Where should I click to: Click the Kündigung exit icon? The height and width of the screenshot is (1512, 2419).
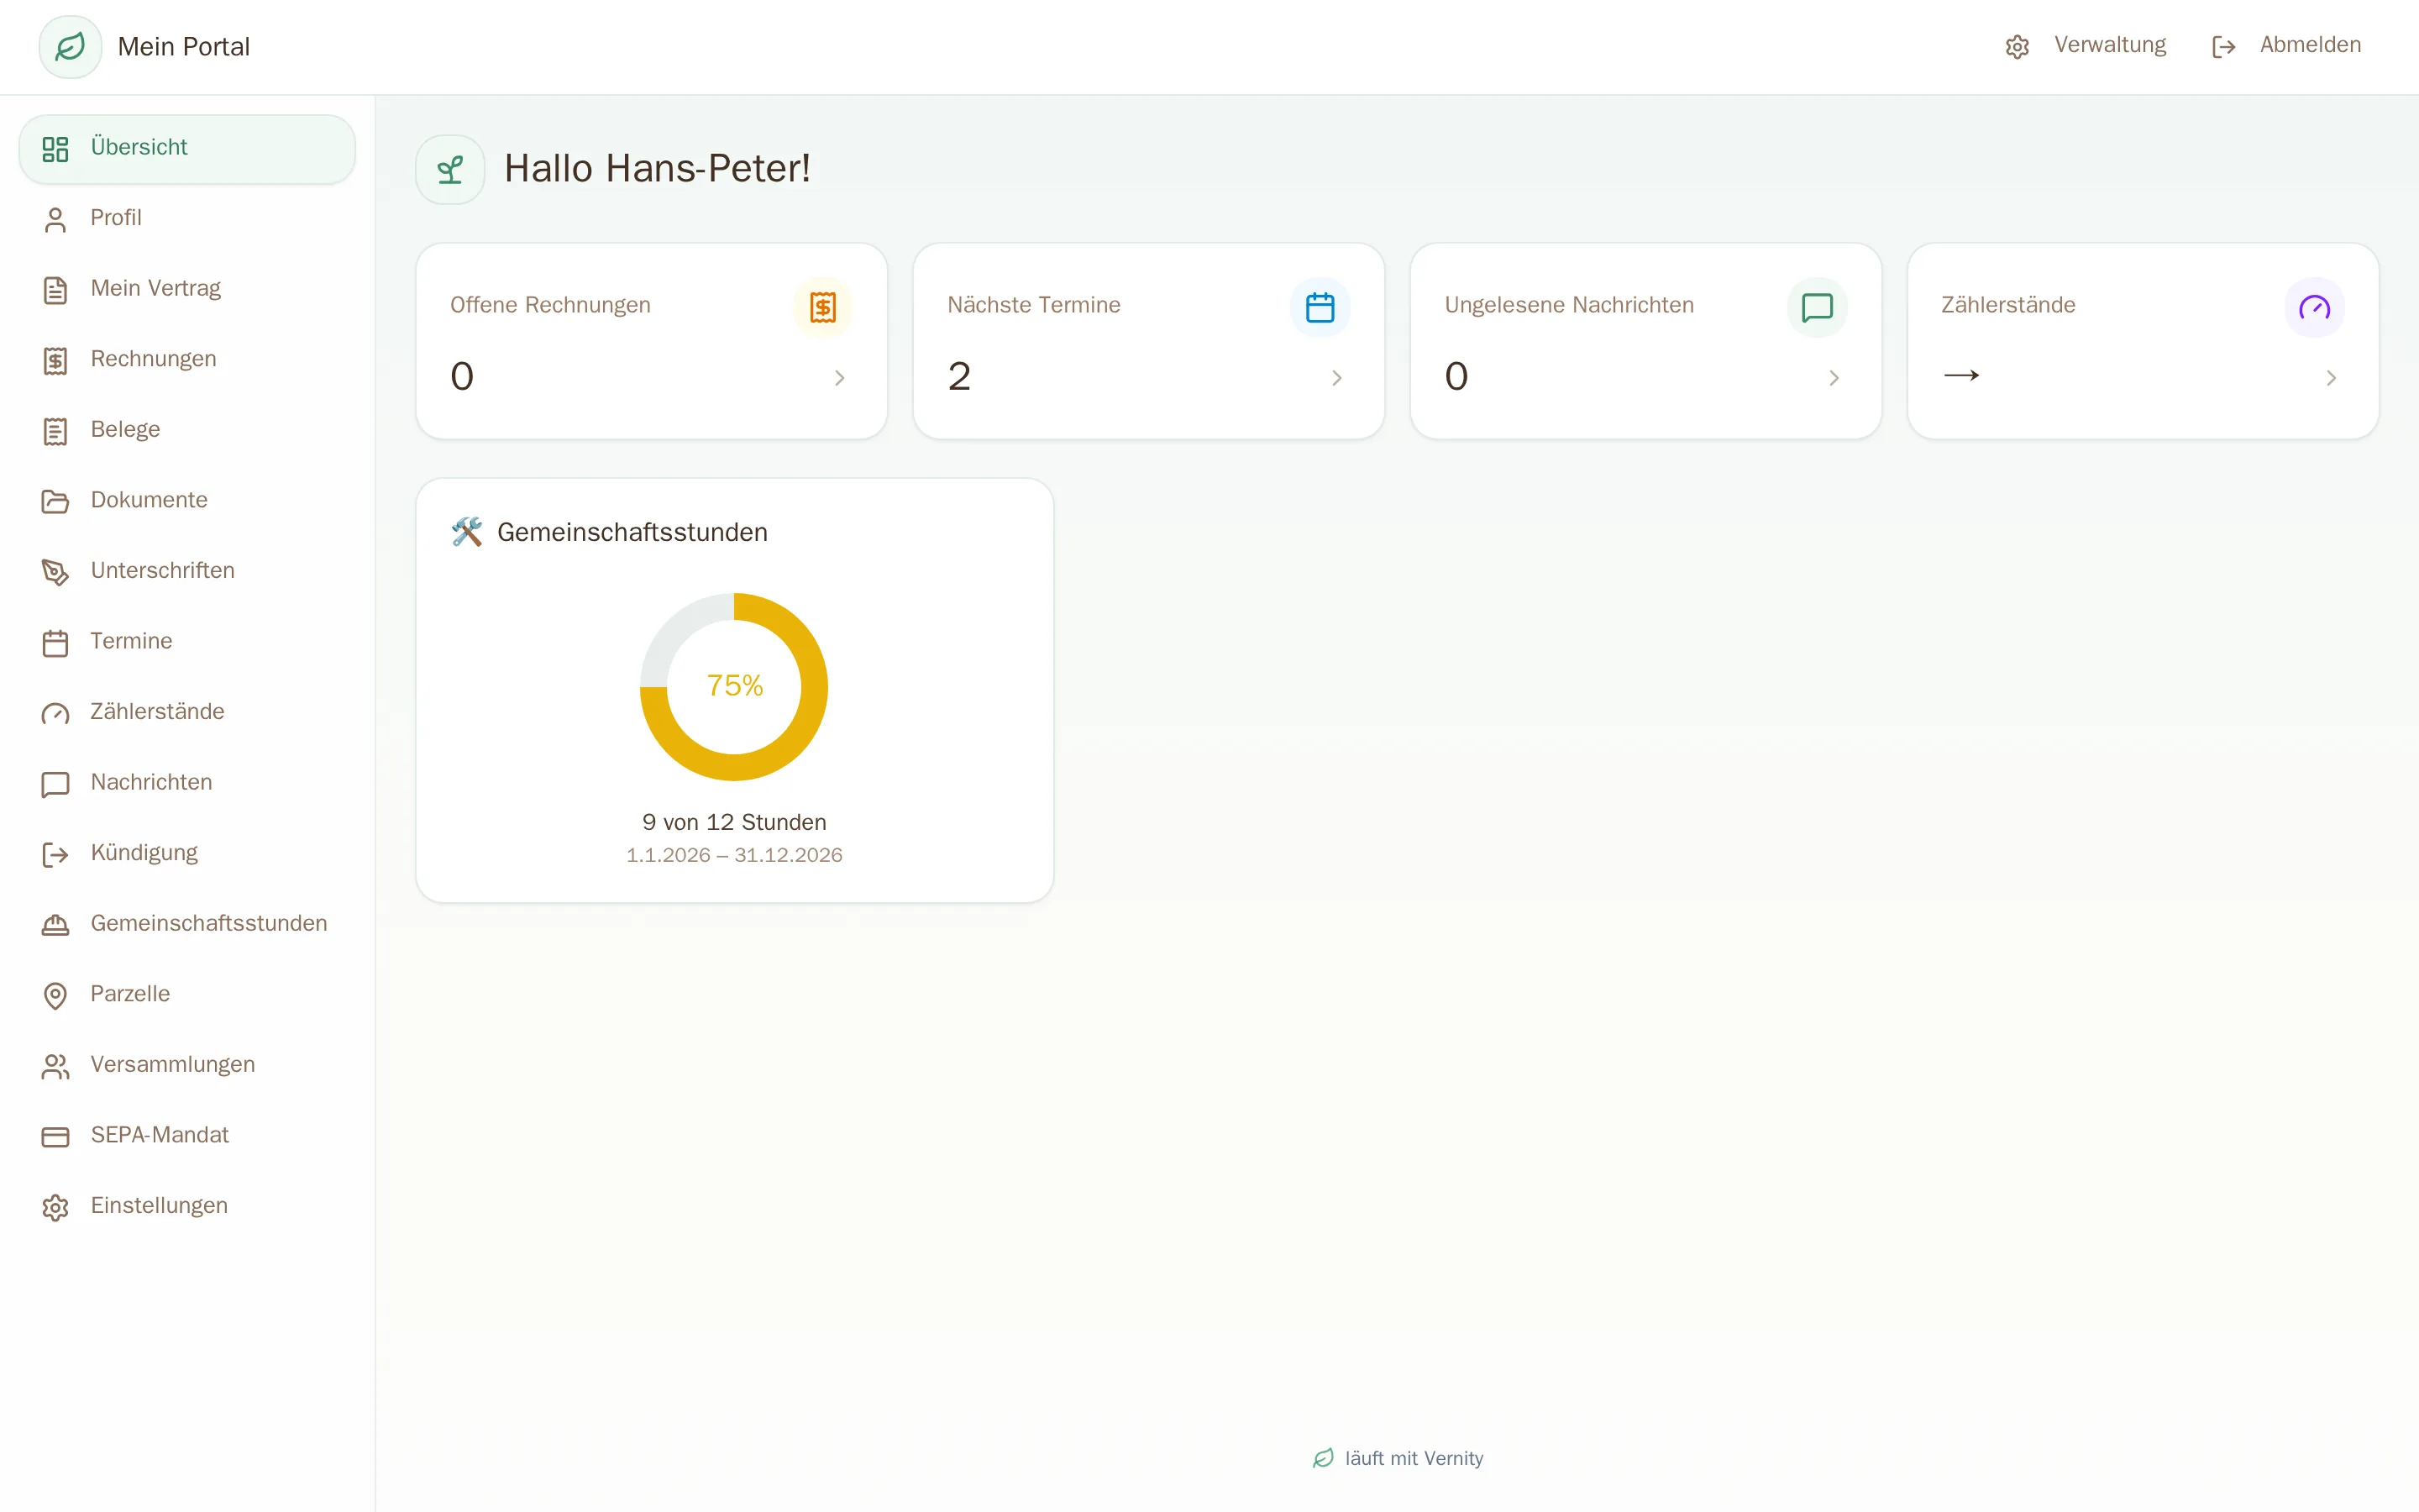tap(55, 855)
